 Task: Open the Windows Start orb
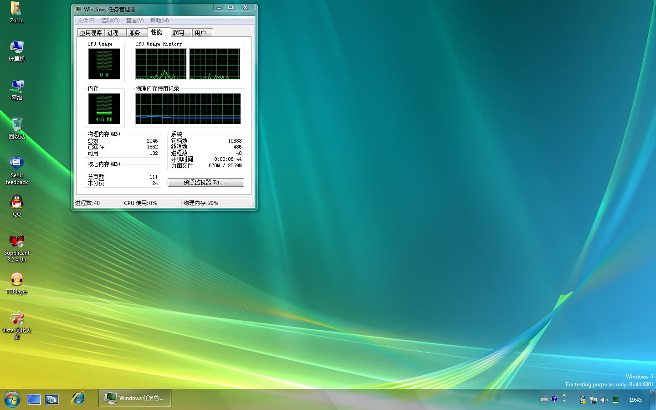coord(12,400)
